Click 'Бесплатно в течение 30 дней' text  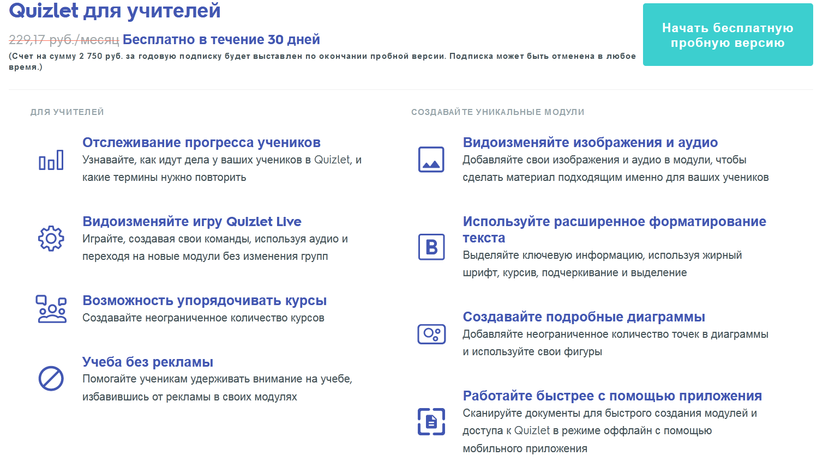(x=221, y=39)
